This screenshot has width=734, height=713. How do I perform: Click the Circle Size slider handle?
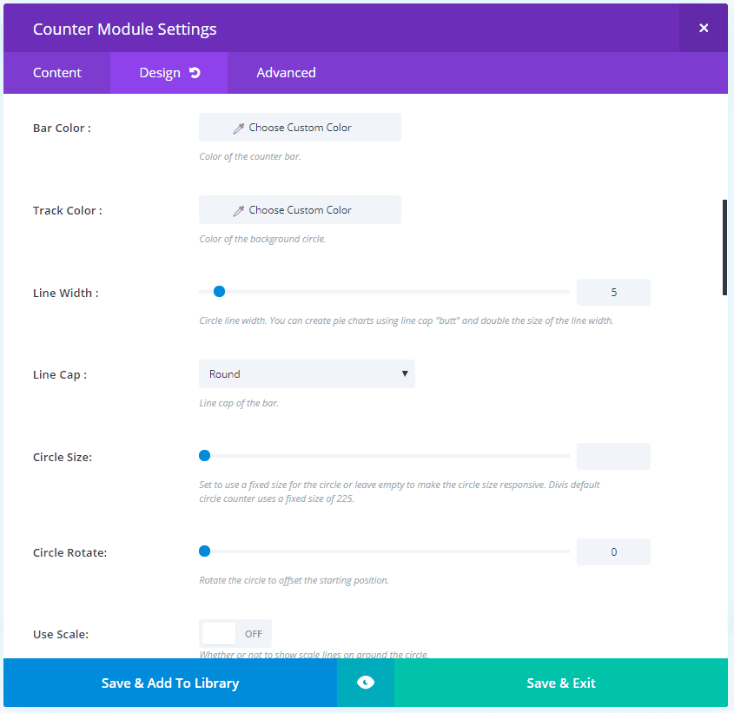pyautogui.click(x=204, y=455)
